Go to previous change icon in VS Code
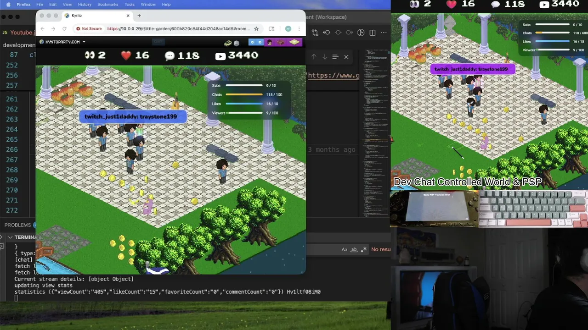Screen dimensions: 588x330 [327, 33]
